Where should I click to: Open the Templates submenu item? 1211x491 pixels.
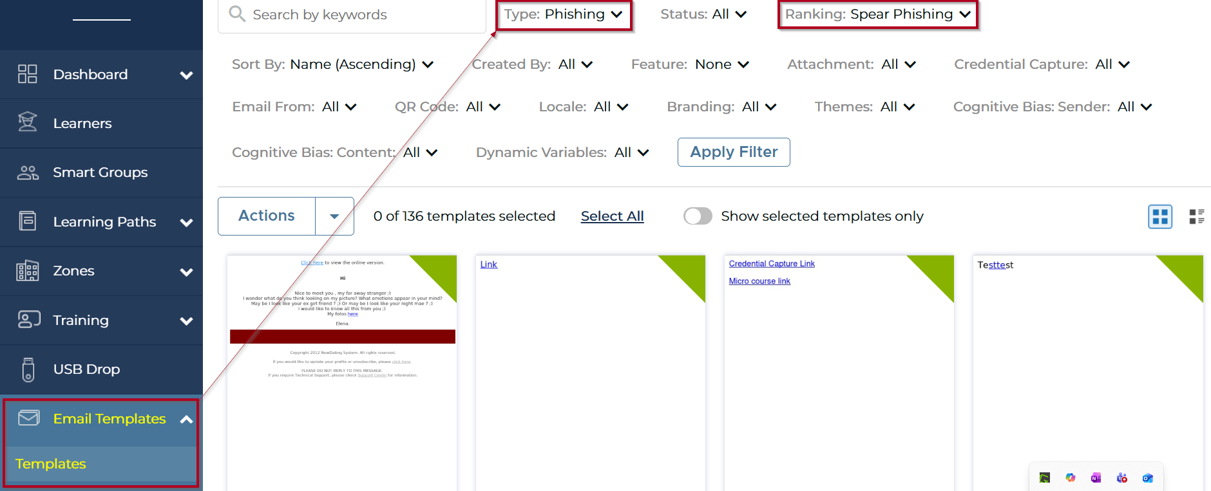(51, 464)
